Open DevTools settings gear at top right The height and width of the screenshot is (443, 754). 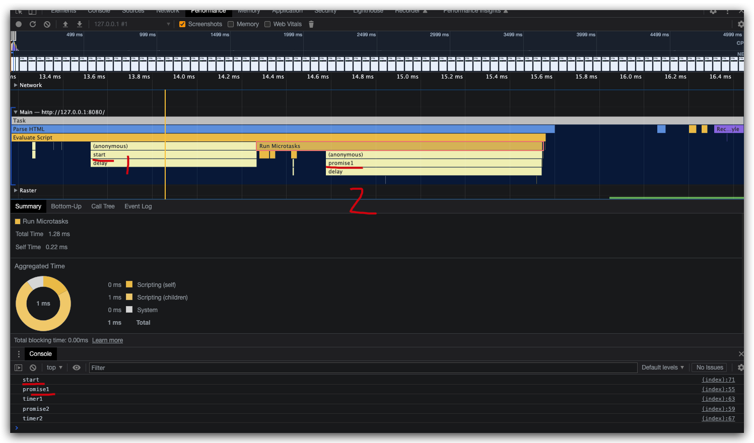tap(713, 12)
